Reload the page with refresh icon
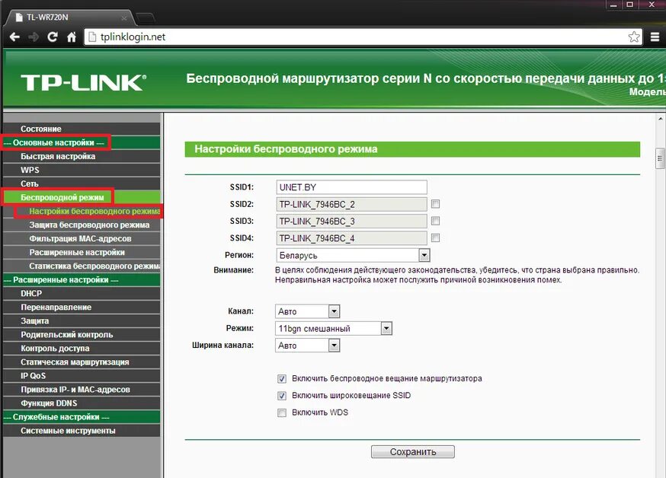This screenshot has width=666, height=478. [x=53, y=37]
